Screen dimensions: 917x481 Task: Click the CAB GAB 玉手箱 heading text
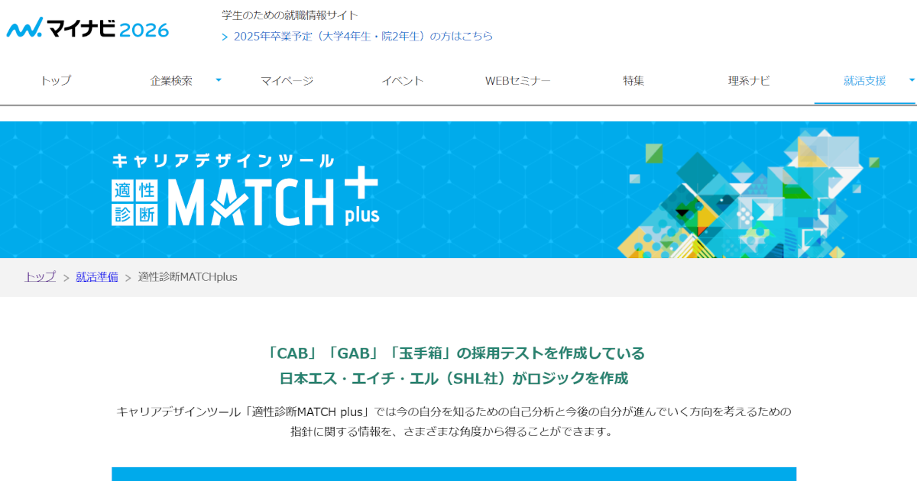pos(454,353)
